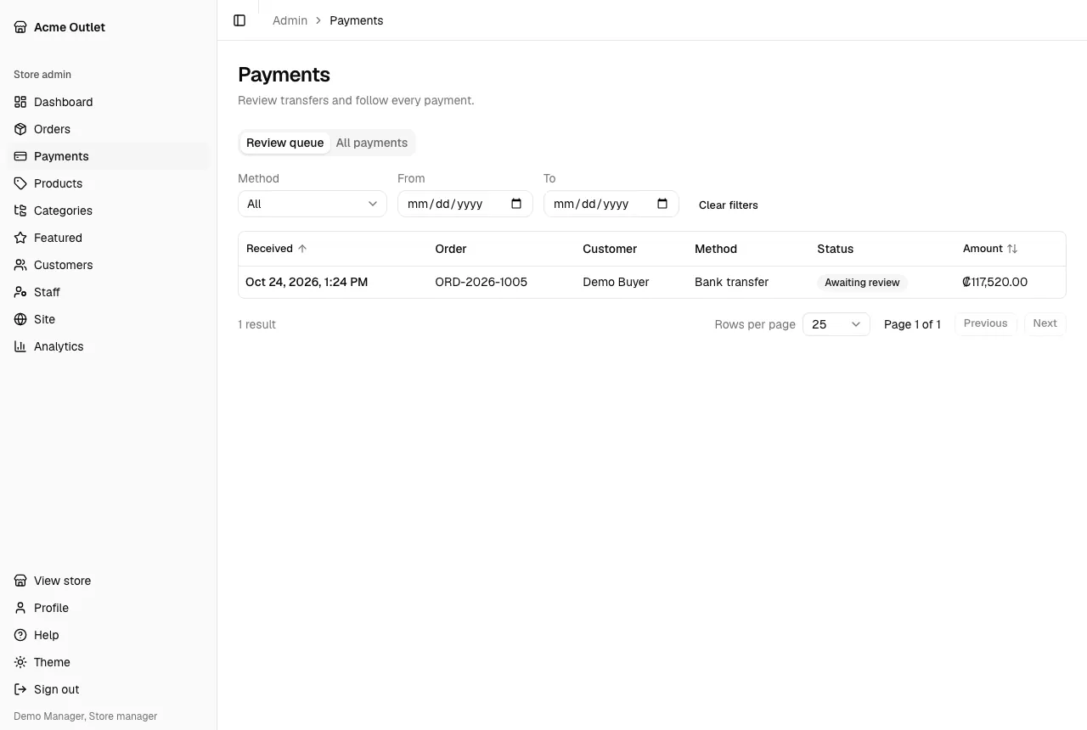Expand the Rows per page selector

836,324
